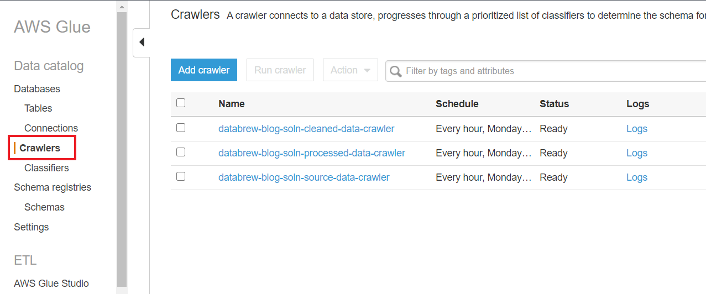Image resolution: width=706 pixels, height=294 pixels.
Task: Check the cleaned-data-crawler row checkbox
Action: click(x=181, y=128)
